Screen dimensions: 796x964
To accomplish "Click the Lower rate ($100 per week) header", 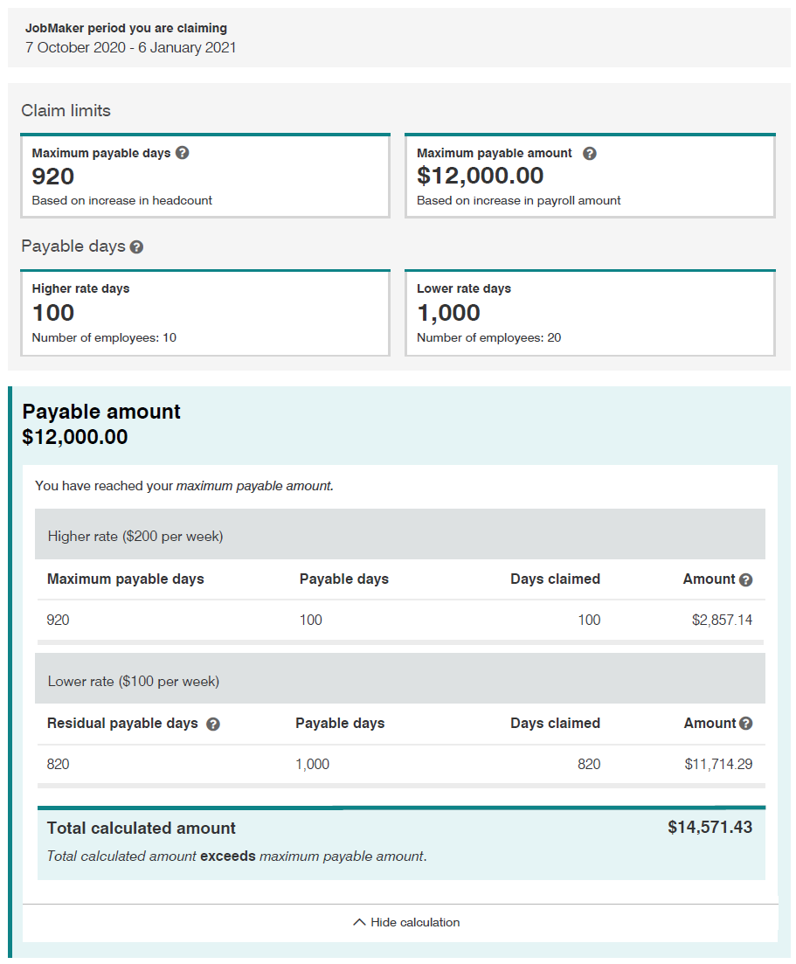I will click(x=134, y=681).
